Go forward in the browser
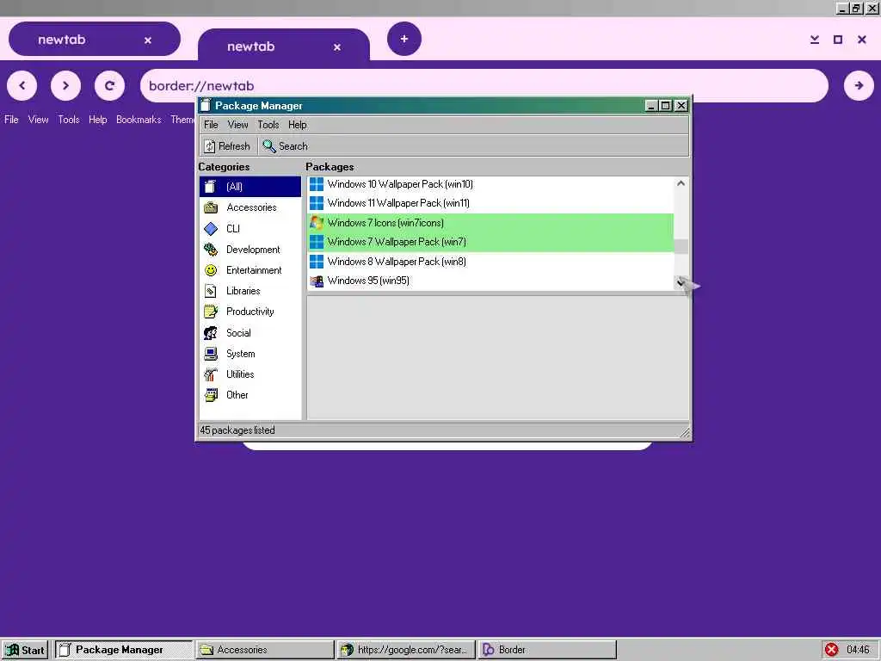 65,85
